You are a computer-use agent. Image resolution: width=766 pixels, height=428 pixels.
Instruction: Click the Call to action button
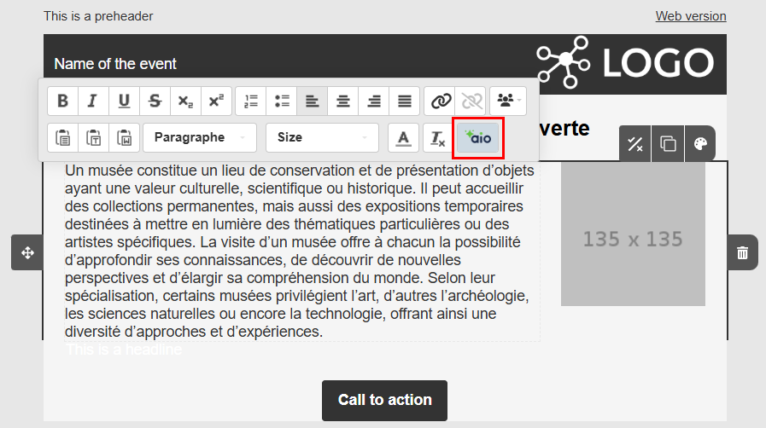pos(384,400)
